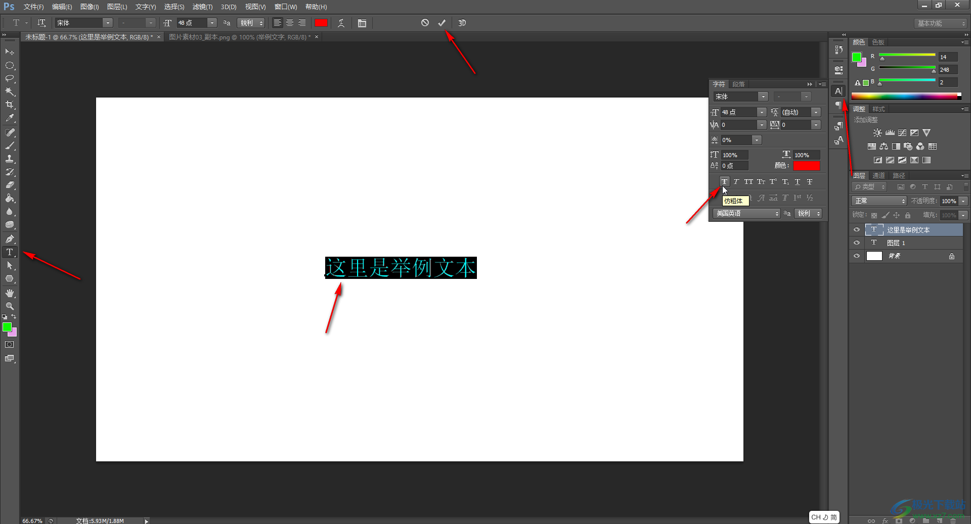This screenshot has width=971, height=524.
Task: Toggle faux italic in the Character panel
Action: (x=736, y=181)
